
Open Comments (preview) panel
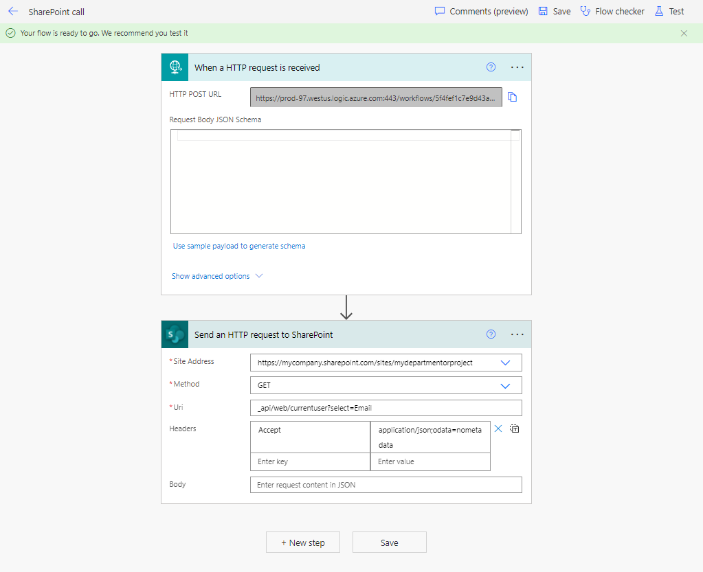tap(481, 12)
